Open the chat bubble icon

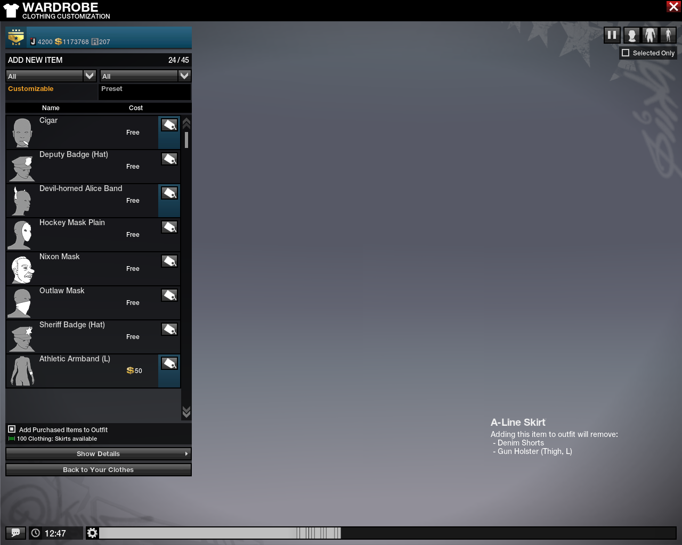[15, 533]
